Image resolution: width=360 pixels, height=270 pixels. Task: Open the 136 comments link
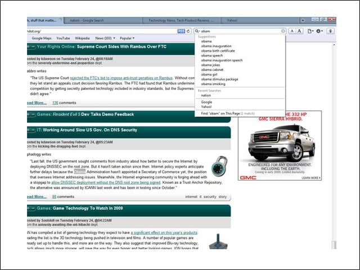[64, 103]
